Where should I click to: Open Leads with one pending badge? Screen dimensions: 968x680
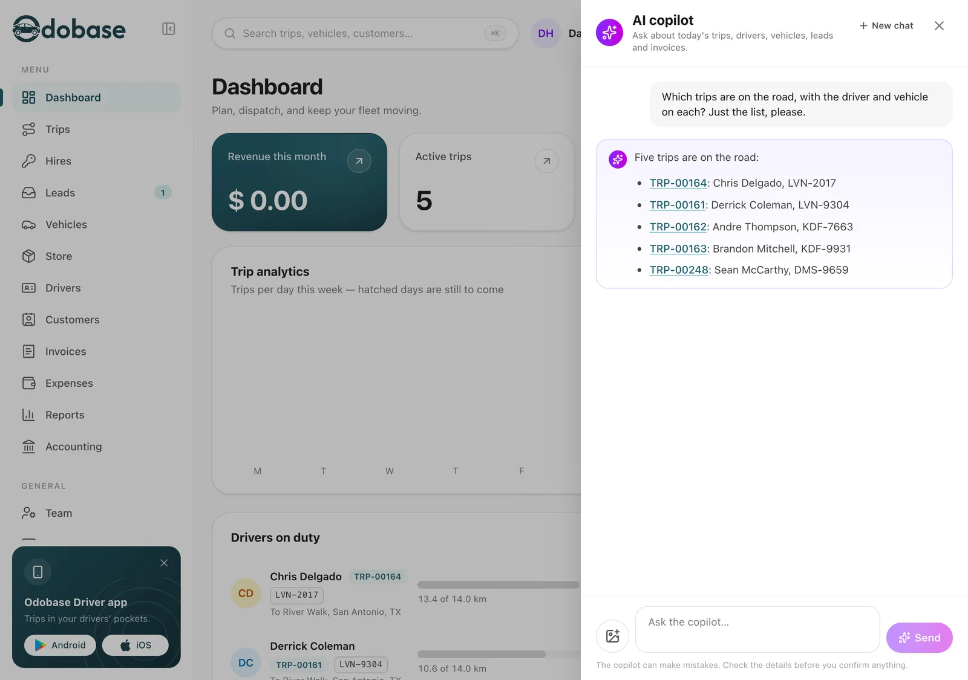pyautogui.click(x=97, y=193)
